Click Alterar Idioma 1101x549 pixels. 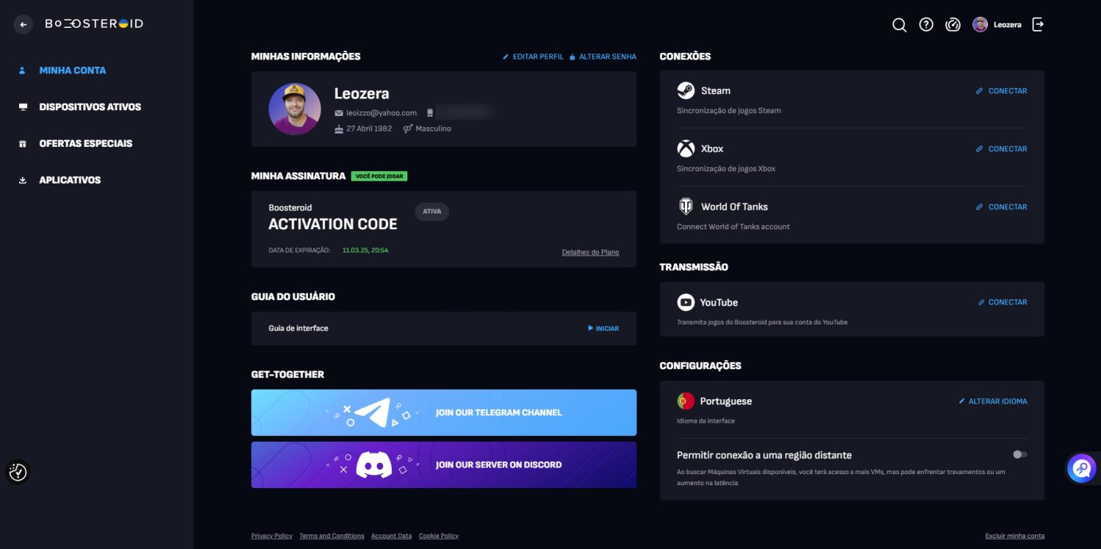[x=993, y=401]
